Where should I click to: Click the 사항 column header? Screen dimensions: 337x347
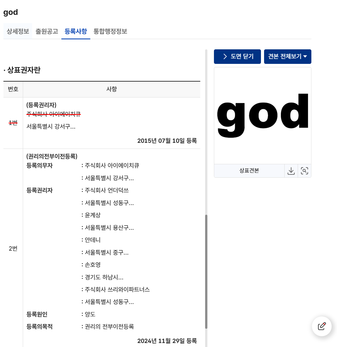[x=111, y=89]
